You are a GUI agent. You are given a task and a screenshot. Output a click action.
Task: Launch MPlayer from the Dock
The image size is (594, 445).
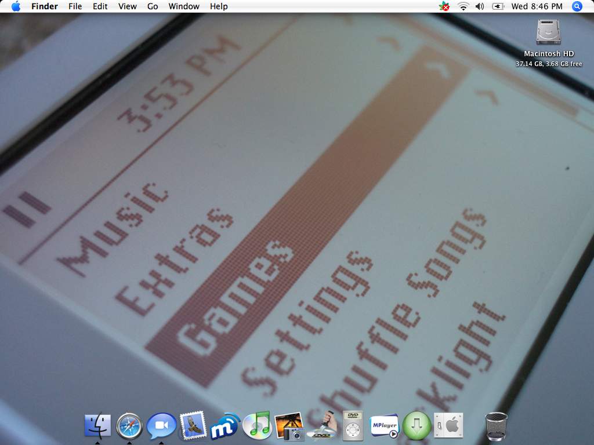[384, 427]
